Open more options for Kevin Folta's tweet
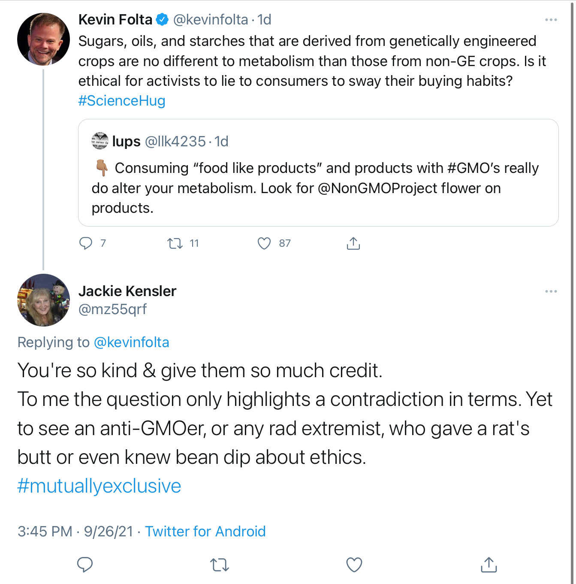The image size is (576, 584). tap(551, 20)
